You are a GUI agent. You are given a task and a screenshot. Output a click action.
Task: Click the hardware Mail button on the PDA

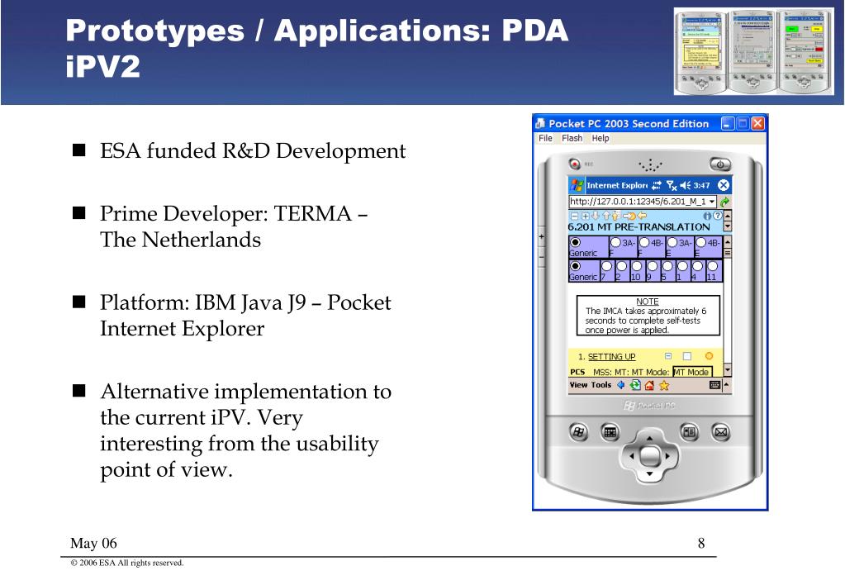click(721, 432)
